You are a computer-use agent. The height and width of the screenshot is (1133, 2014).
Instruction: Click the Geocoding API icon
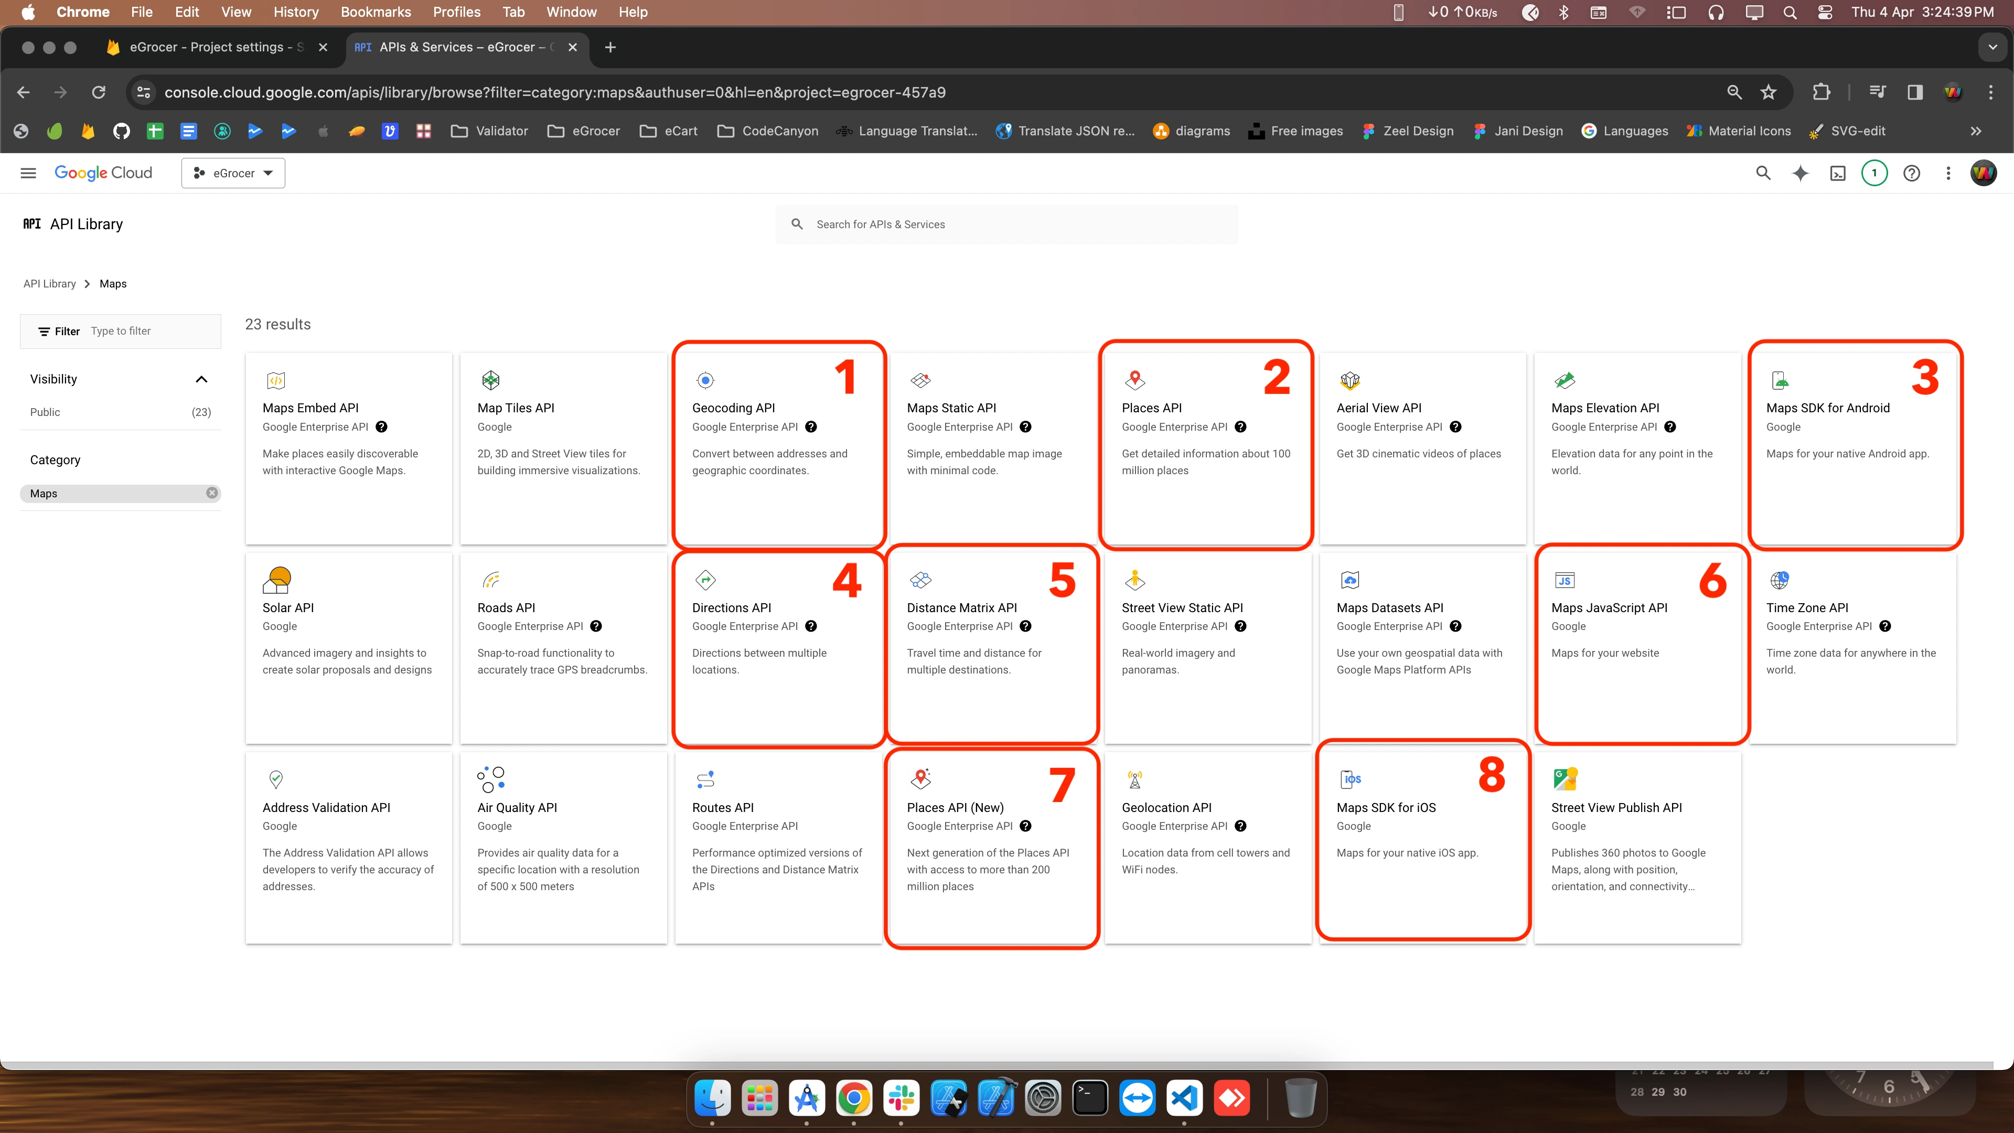(x=705, y=380)
